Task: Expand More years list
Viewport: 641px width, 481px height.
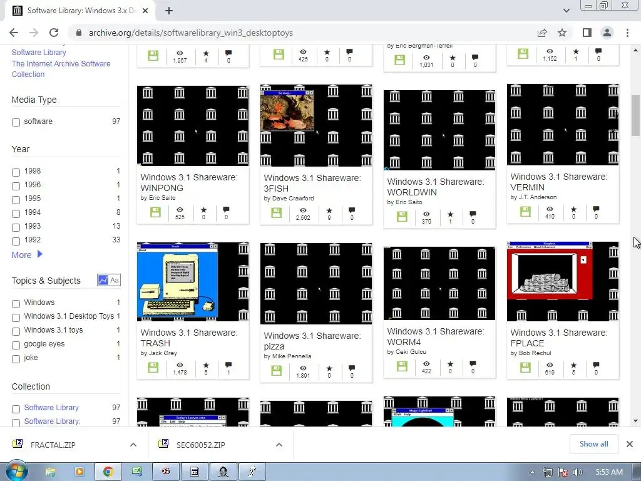Action: [x=27, y=255]
